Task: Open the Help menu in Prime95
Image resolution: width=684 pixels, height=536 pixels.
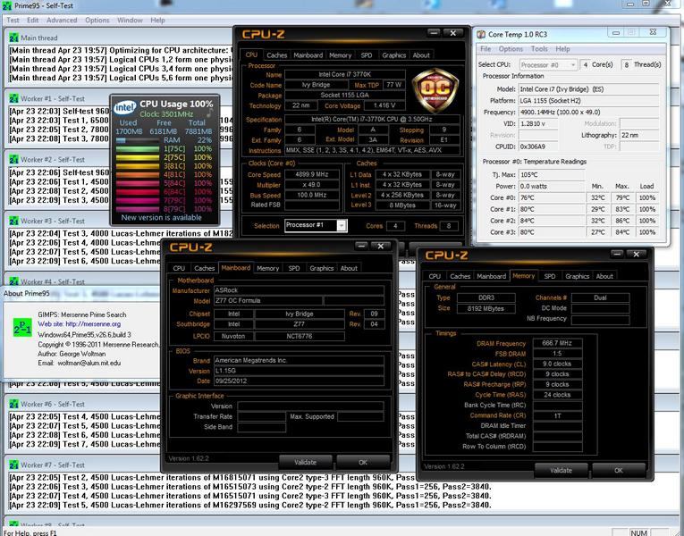Action: (x=157, y=20)
